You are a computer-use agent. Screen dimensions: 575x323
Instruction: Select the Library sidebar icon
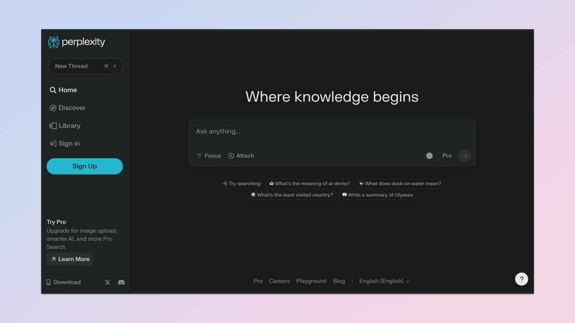pos(53,125)
